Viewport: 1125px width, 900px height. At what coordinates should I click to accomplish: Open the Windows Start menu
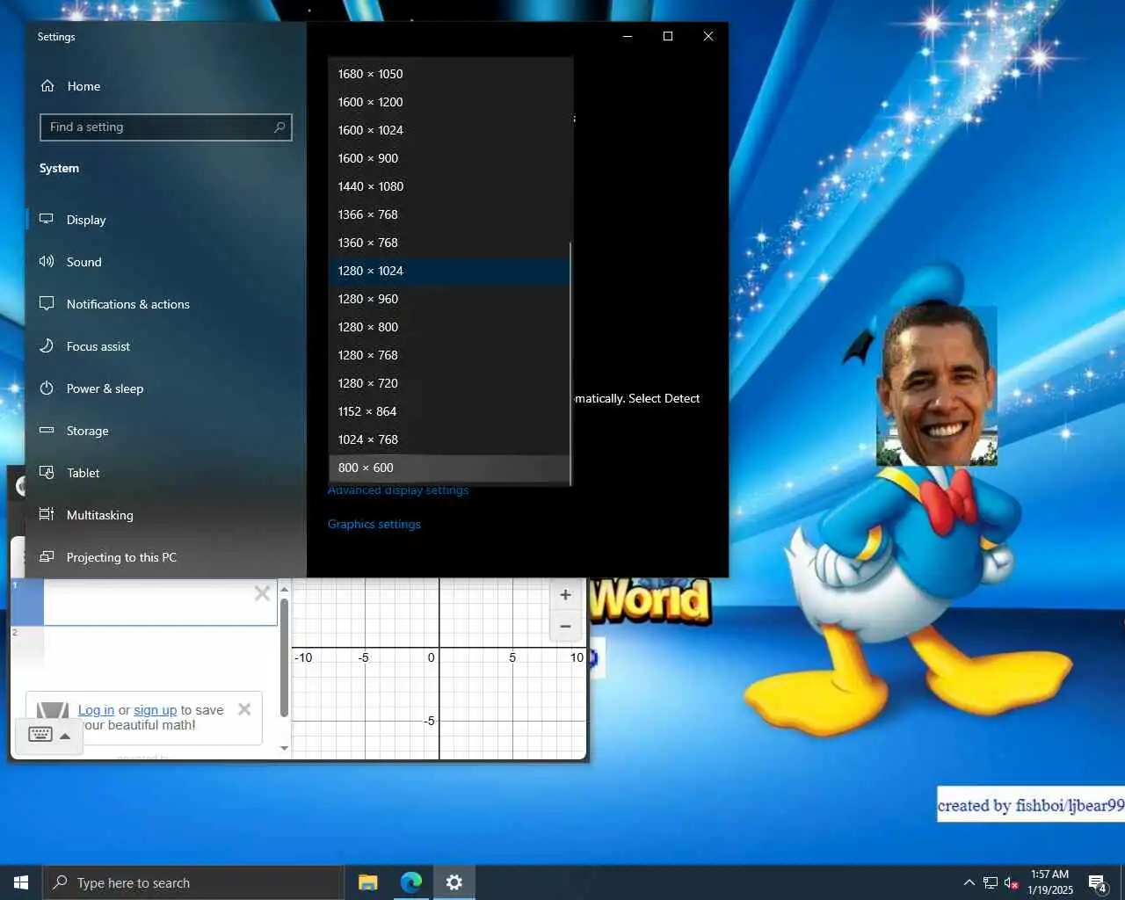point(21,882)
